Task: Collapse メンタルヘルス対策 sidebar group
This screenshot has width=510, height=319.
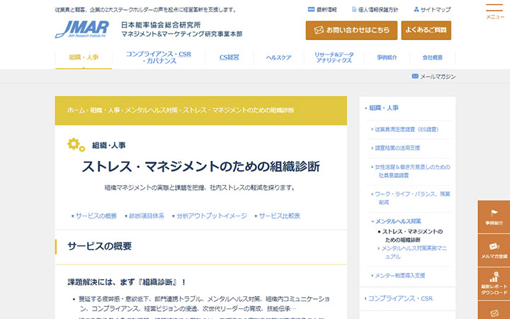Action: click(396, 221)
